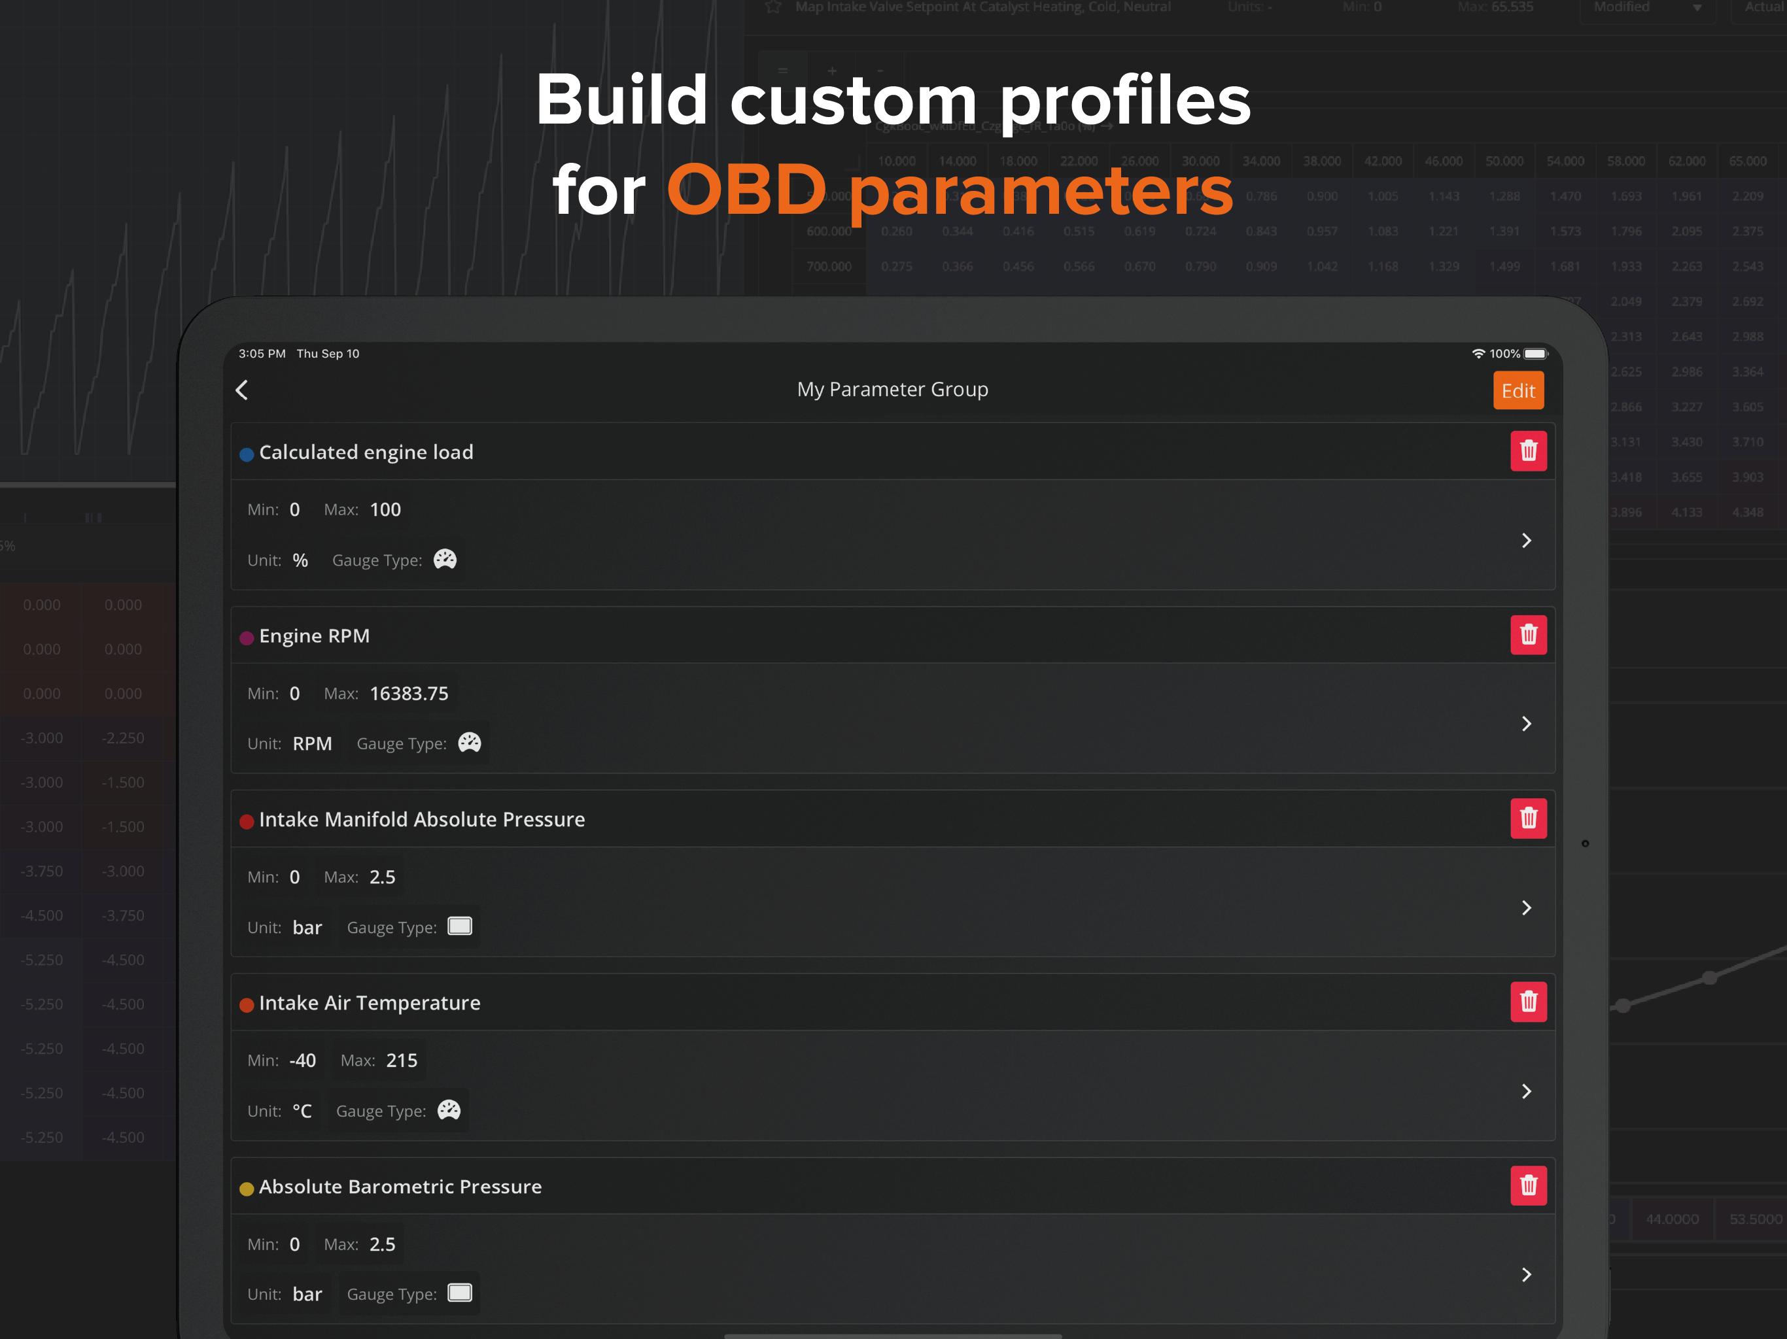1787x1339 pixels.
Task: Open Engine RPM details chevron
Action: 1526,724
